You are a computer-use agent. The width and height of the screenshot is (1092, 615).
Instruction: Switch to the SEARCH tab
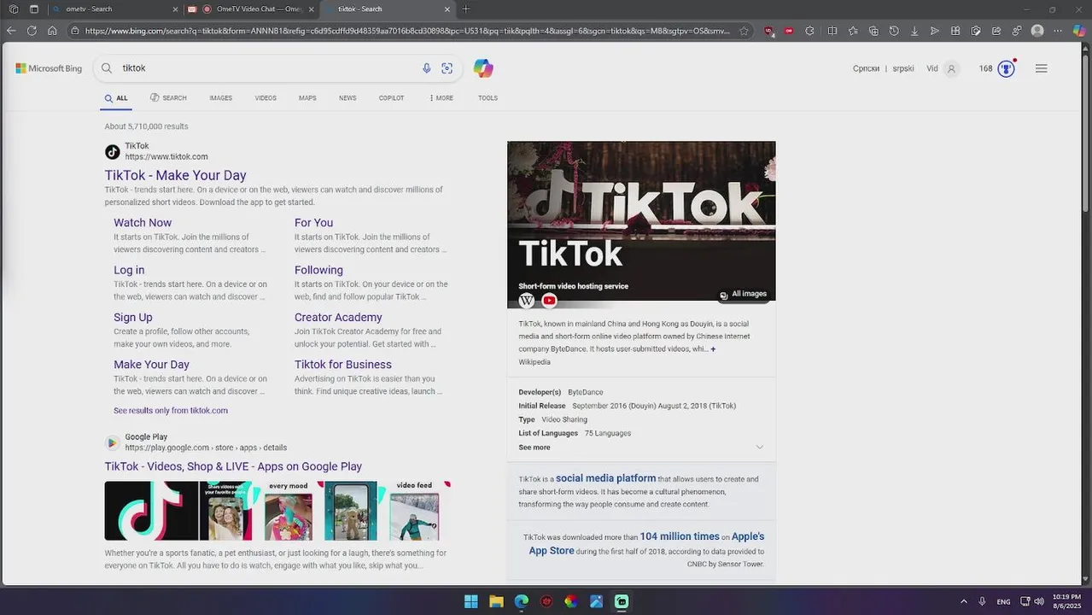click(x=168, y=98)
